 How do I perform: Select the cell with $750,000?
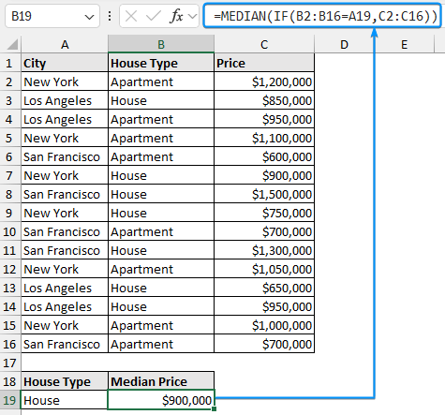tap(264, 213)
